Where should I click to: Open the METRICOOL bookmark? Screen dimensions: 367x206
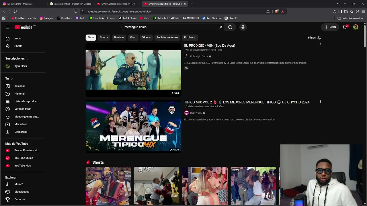tap(191, 18)
